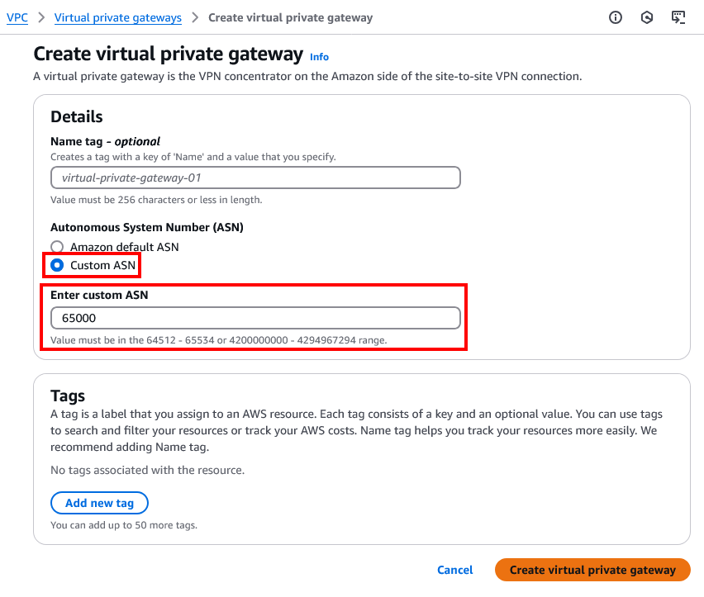The height and width of the screenshot is (597, 704).
Task: Open Info link beside page title
Action: (x=319, y=57)
